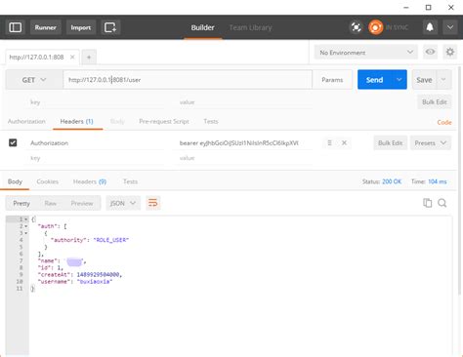Toggle the sidebar panel icon

pyautogui.click(x=16, y=27)
